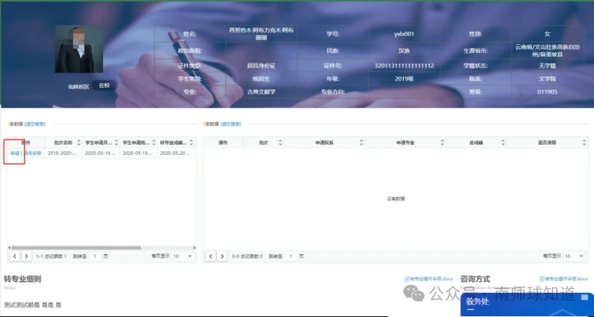594x317 pixels.
Task: Expand the 教务处 panel window icon
Action: 585,297
